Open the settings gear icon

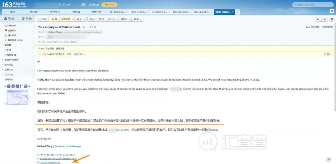click(x=332, y=19)
